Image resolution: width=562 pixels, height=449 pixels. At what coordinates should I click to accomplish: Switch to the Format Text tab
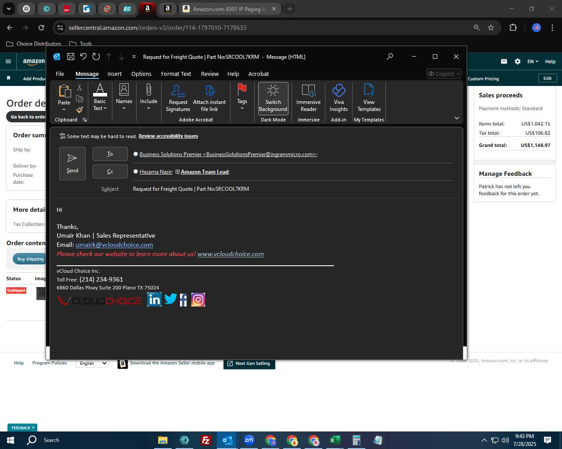pos(176,74)
